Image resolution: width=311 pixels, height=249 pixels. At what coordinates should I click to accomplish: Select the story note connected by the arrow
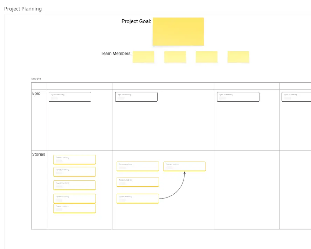(184, 166)
